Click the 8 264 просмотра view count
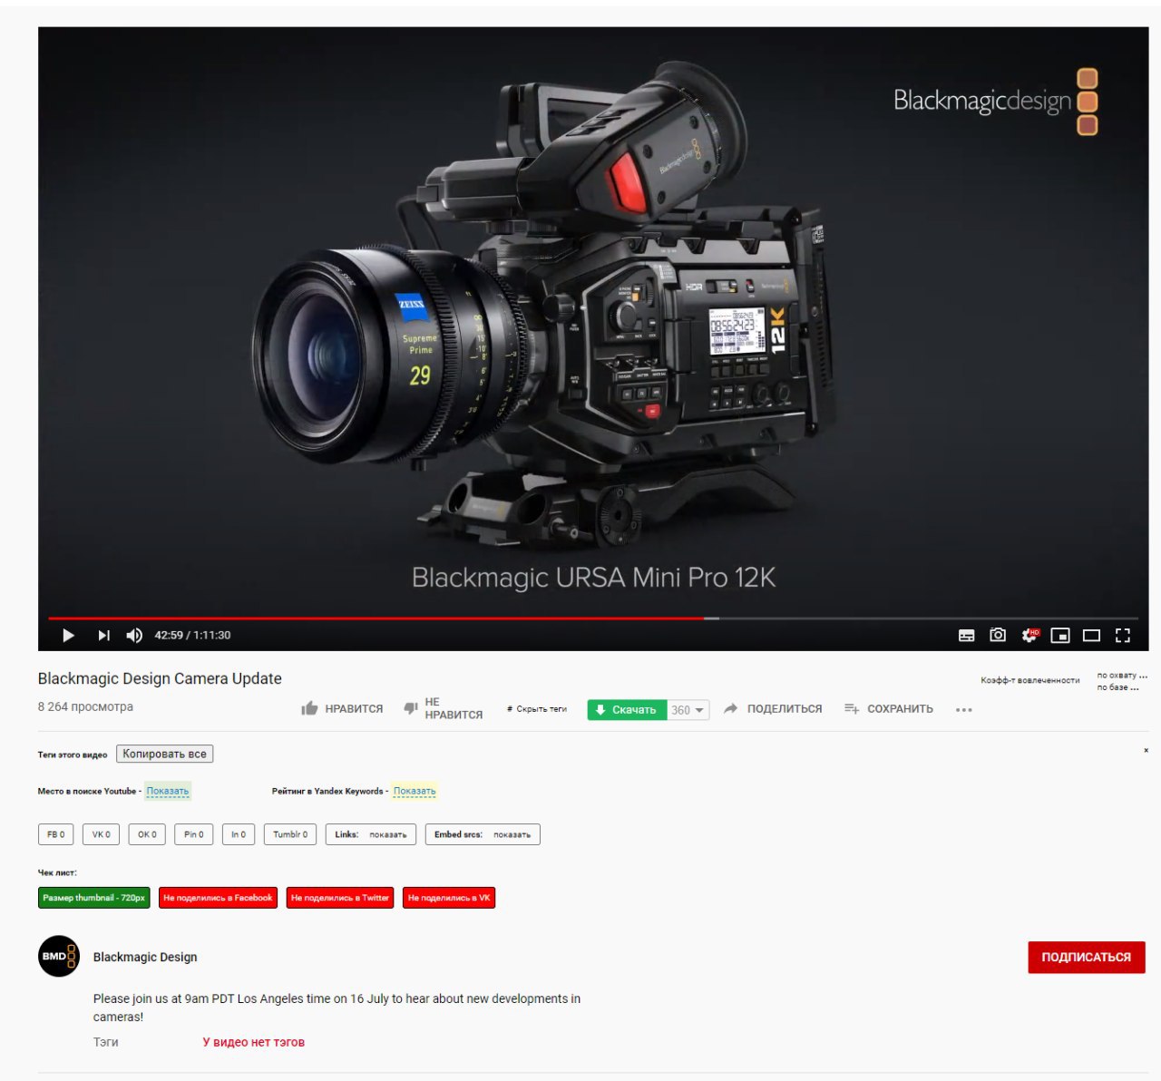The image size is (1161, 1081). pos(85,706)
